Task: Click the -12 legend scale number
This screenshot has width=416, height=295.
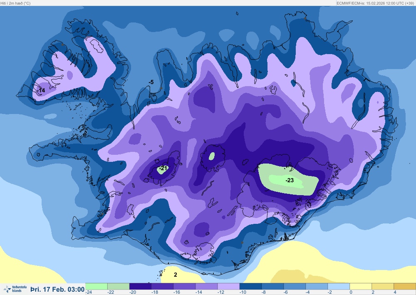Action: 221,293
